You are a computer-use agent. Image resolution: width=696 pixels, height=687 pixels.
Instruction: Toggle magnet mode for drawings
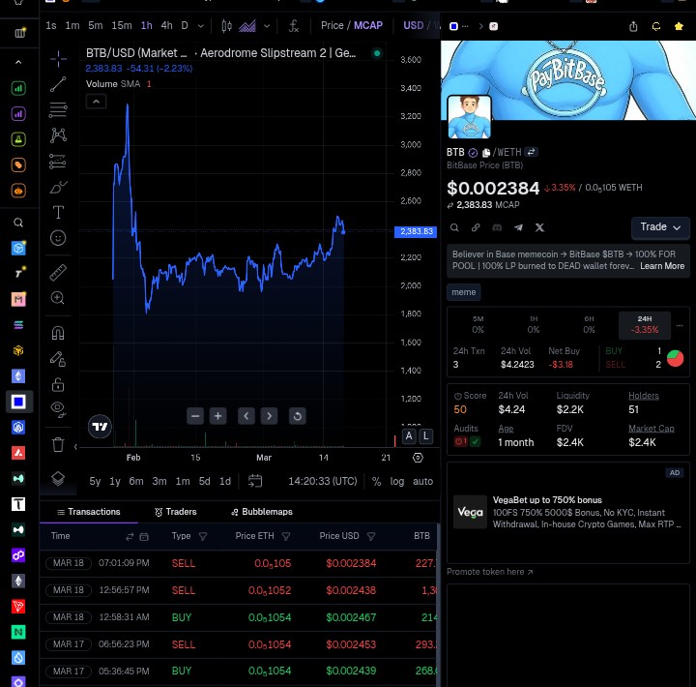[58, 333]
